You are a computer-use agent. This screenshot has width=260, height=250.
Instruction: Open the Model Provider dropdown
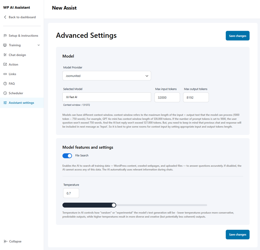tap(107, 76)
